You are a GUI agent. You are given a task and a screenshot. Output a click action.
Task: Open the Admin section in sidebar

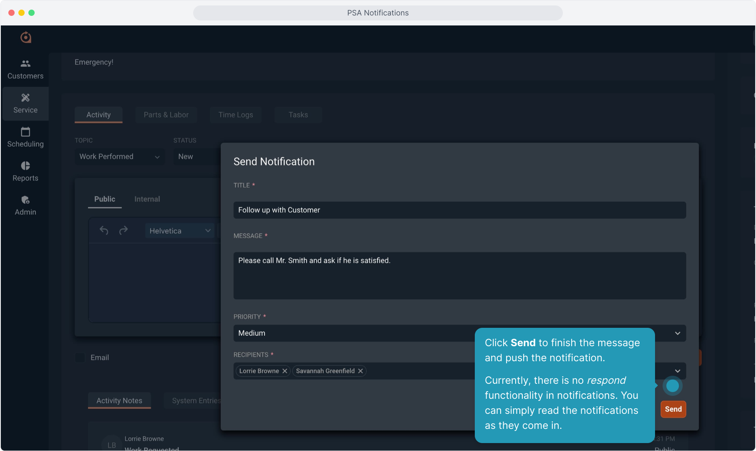pos(25,205)
